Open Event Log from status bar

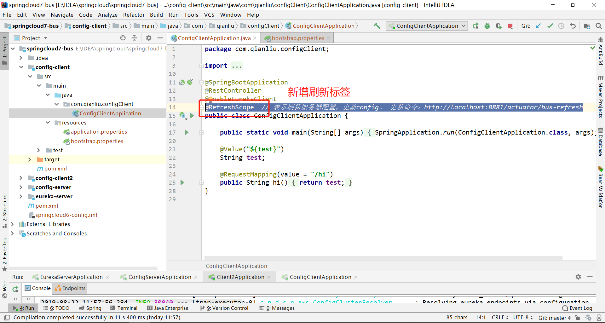577,308
